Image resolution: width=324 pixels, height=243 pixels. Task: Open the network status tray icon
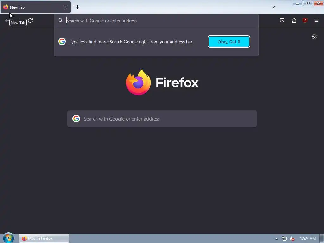[x=284, y=239]
